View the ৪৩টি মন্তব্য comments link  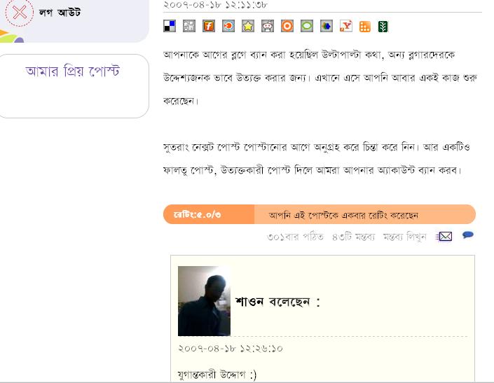pos(353,237)
